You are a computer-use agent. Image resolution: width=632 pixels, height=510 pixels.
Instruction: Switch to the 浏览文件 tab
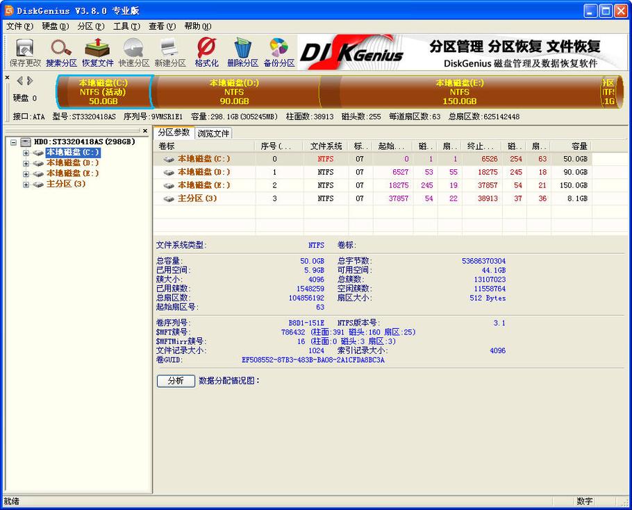(x=213, y=133)
